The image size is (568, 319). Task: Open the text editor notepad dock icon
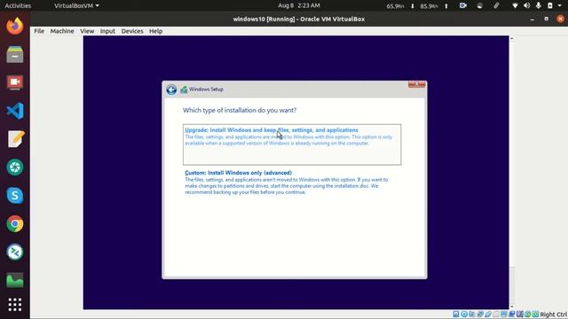(x=15, y=139)
